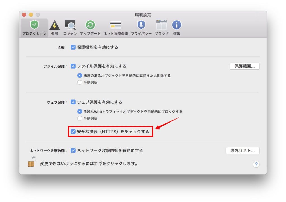Select the 手動選択 radio button under ウェブ保護
Screen dimensions: 286x202
tap(80, 118)
